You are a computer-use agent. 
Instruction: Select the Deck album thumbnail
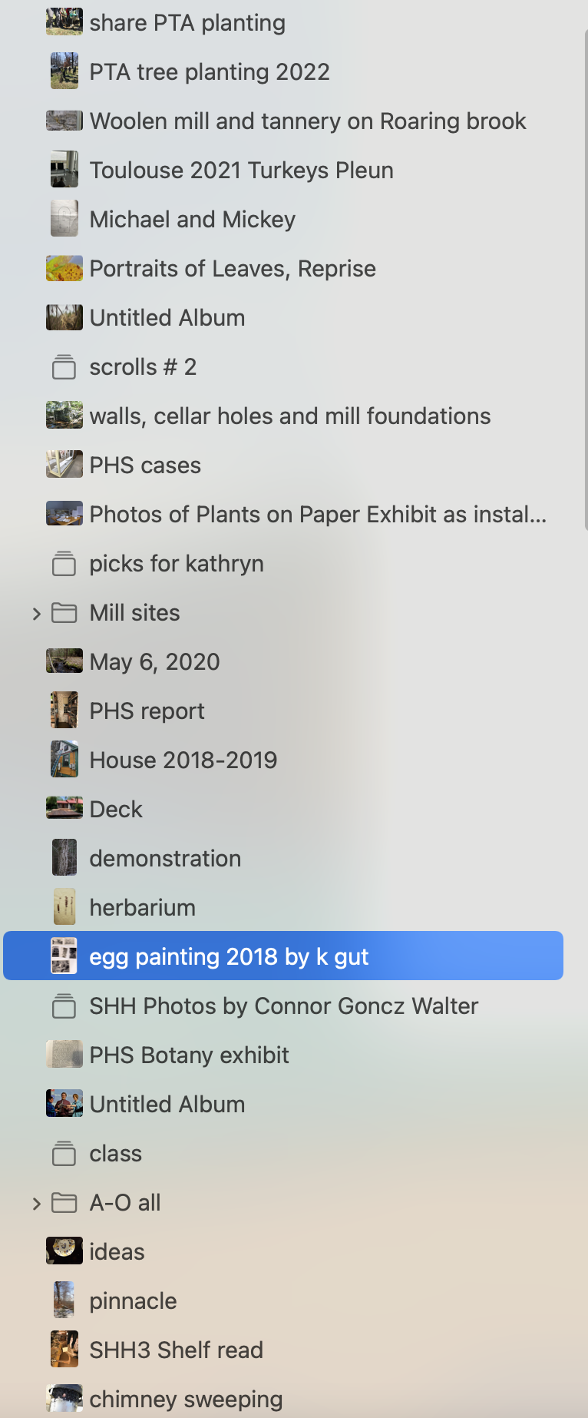click(x=64, y=810)
